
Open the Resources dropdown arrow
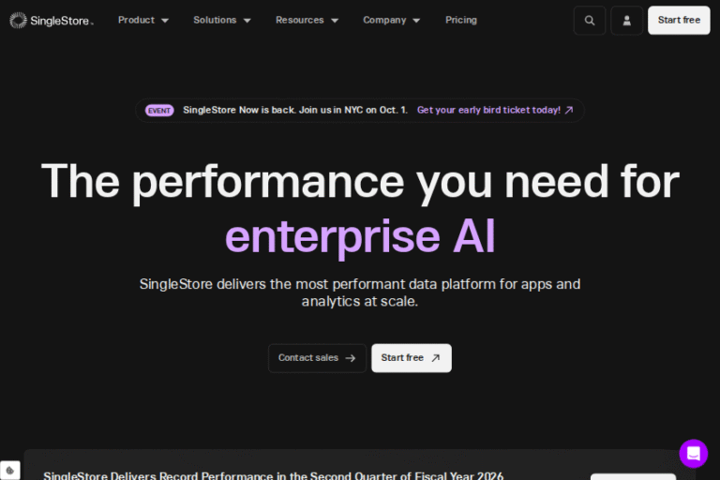tap(335, 21)
